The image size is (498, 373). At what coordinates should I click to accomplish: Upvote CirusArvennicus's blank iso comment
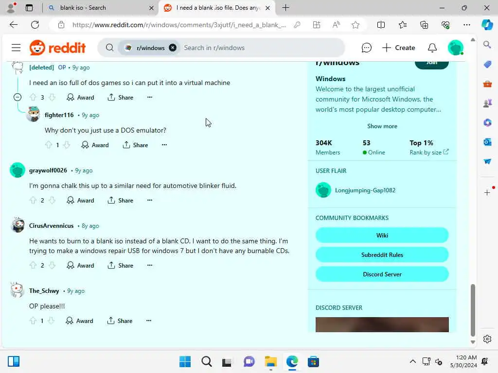(x=33, y=265)
